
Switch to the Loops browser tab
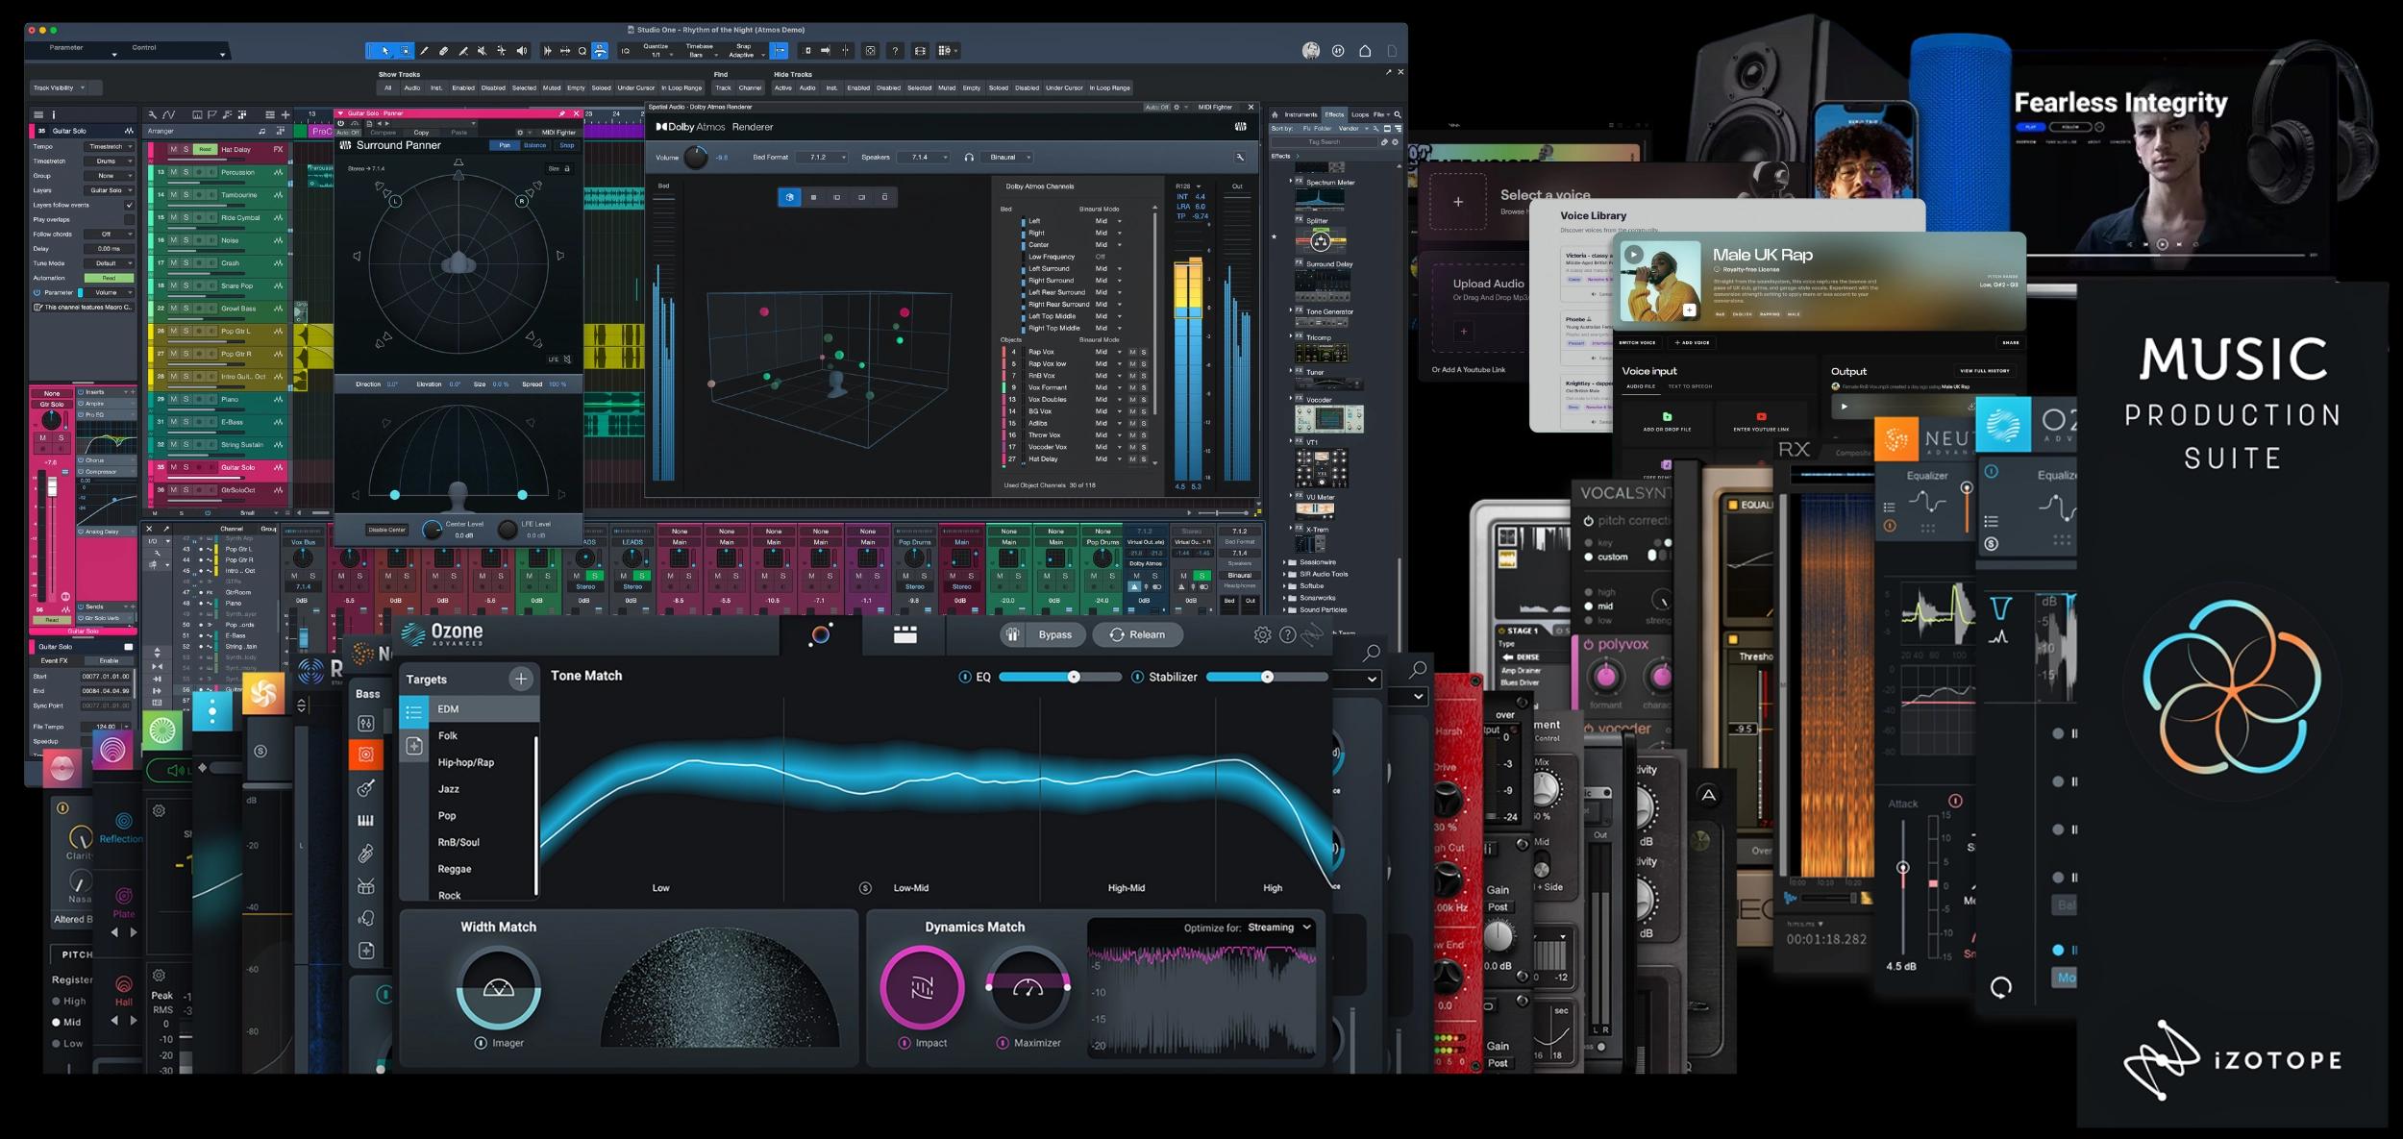click(x=1360, y=114)
